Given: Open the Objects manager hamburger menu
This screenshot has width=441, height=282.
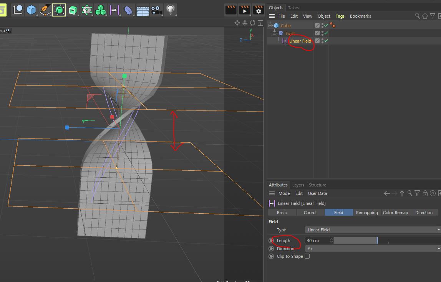Looking at the screenshot, I should (272, 16).
